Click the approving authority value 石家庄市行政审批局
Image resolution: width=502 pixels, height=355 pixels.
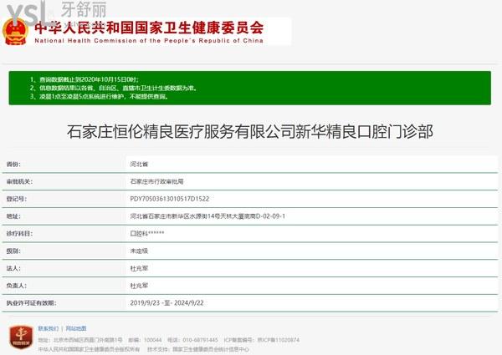click(x=157, y=181)
